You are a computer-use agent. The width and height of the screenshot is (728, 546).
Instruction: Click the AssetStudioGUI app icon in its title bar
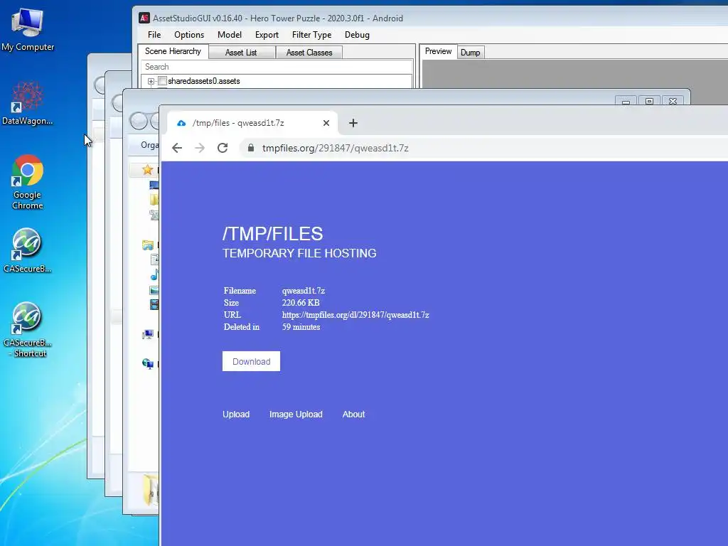coord(144,18)
